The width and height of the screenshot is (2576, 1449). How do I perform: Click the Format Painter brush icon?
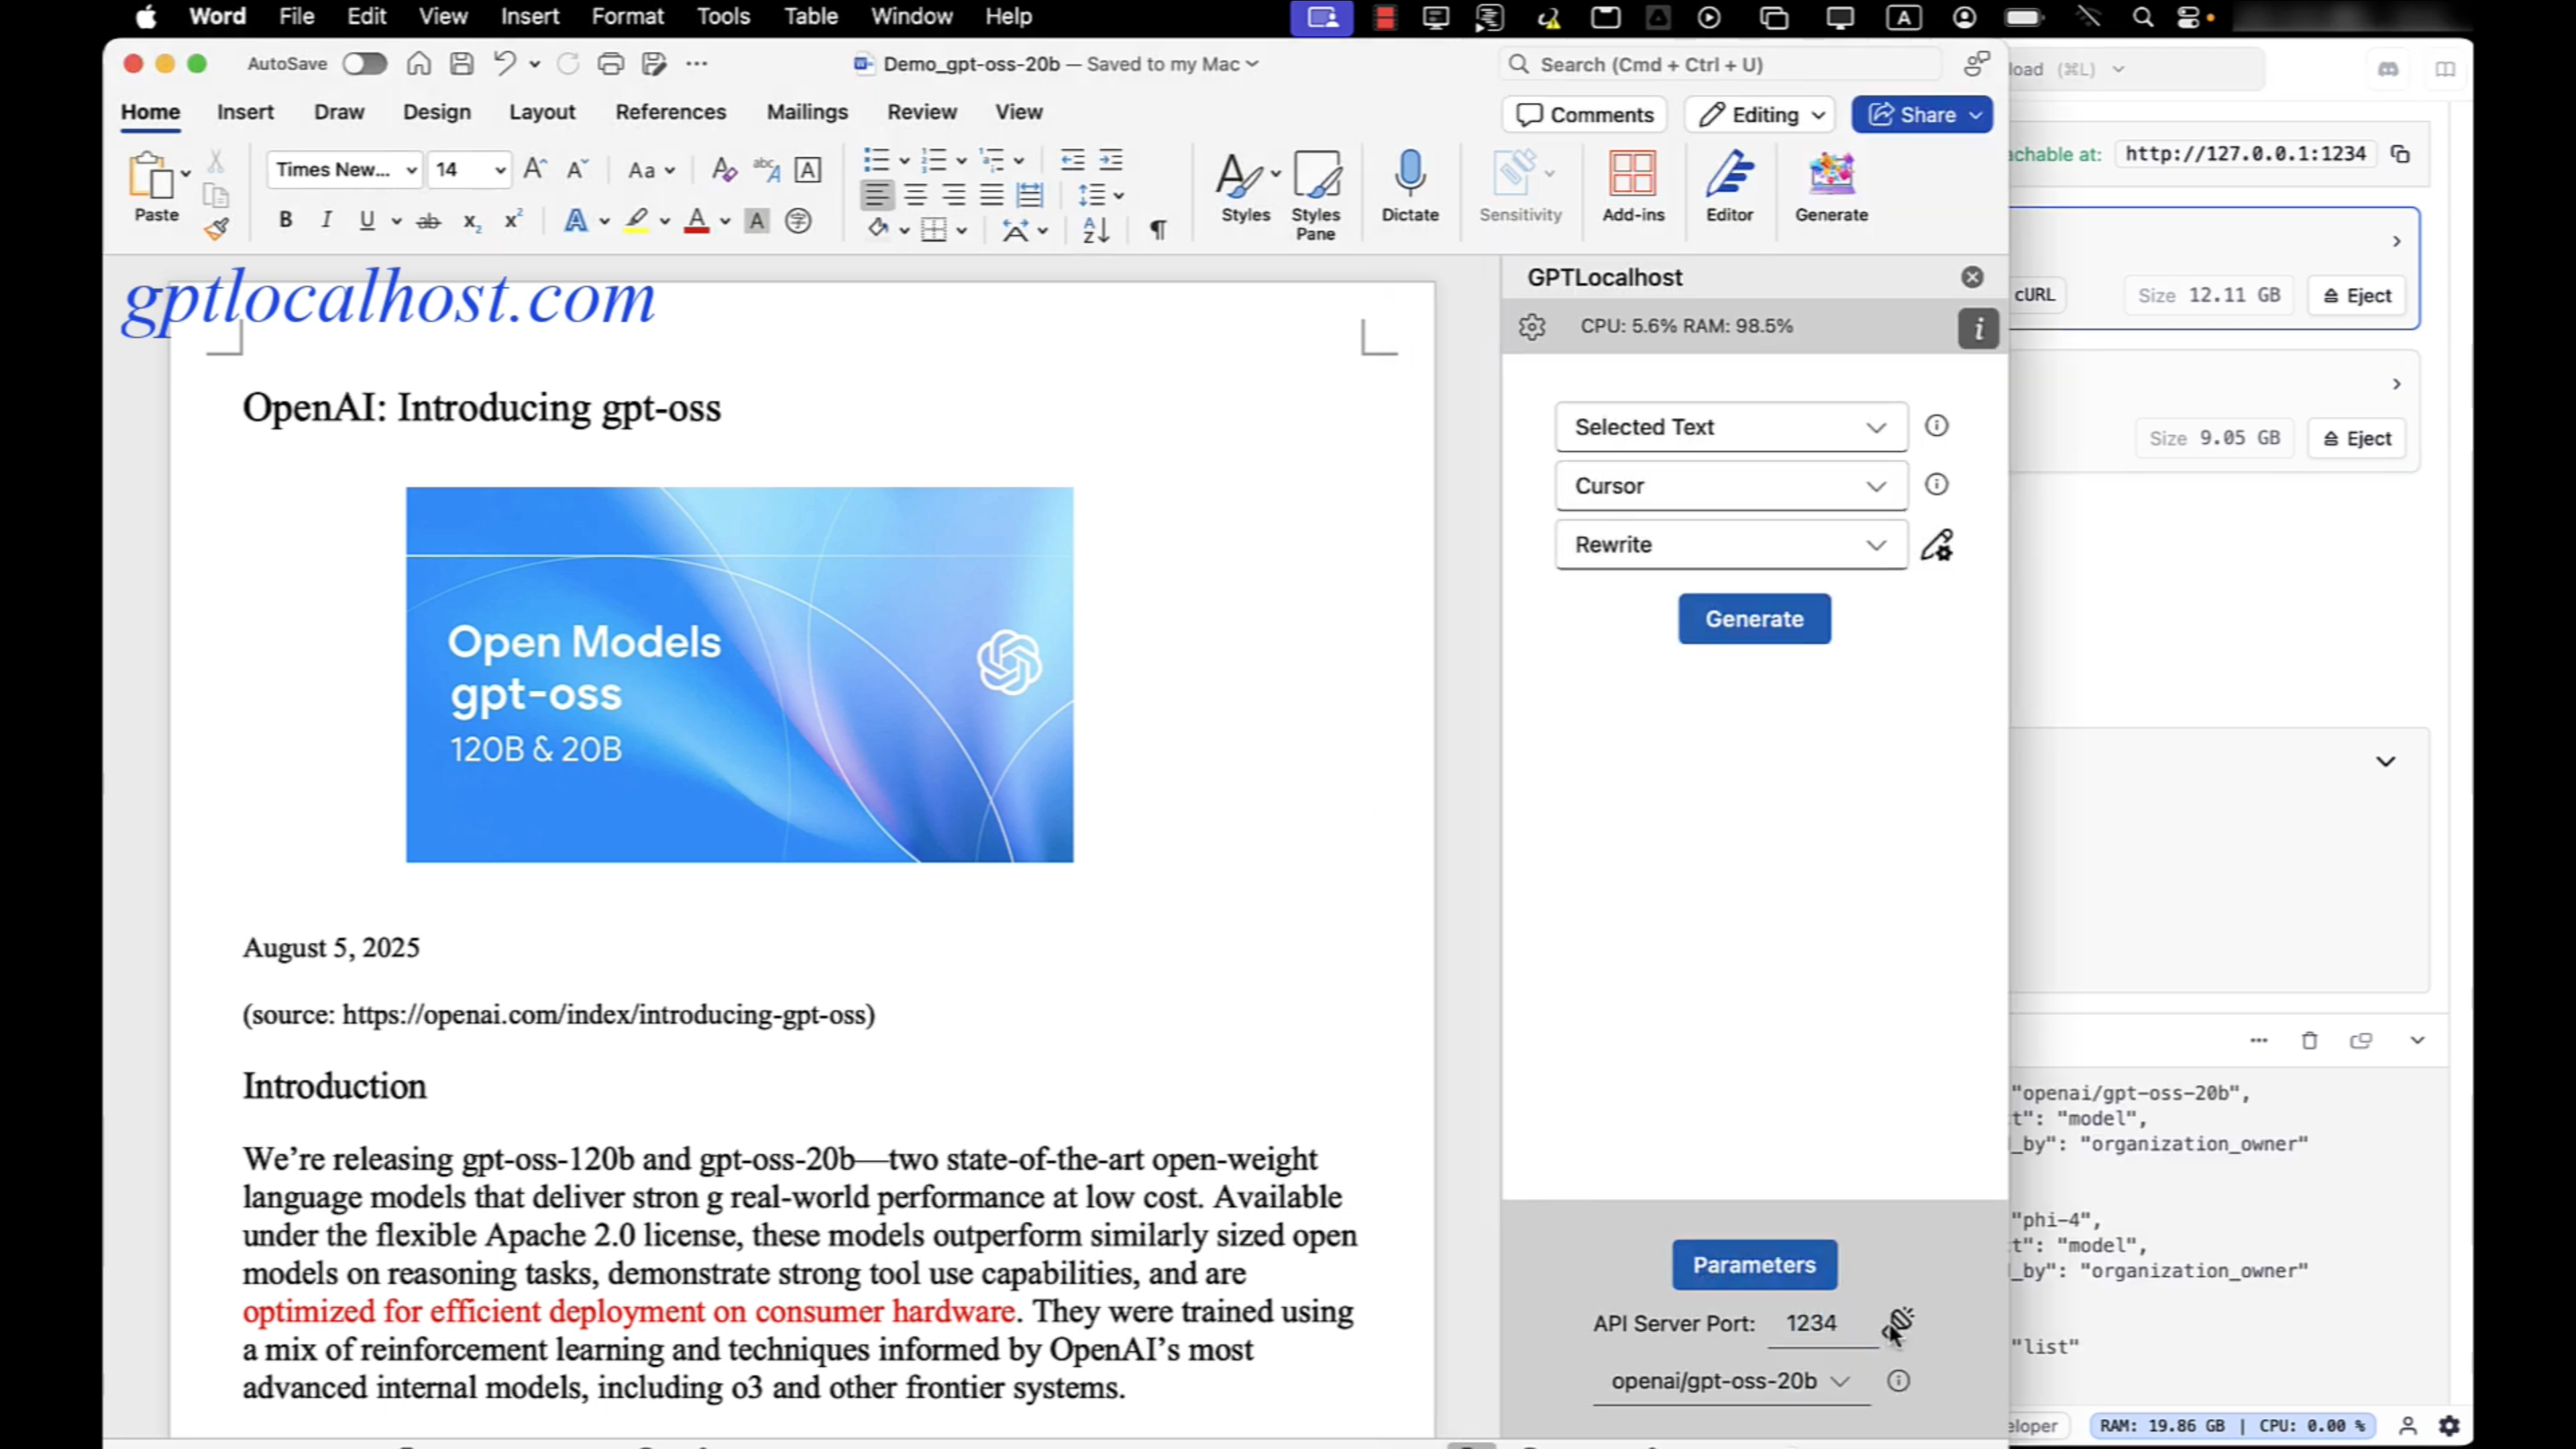216,229
